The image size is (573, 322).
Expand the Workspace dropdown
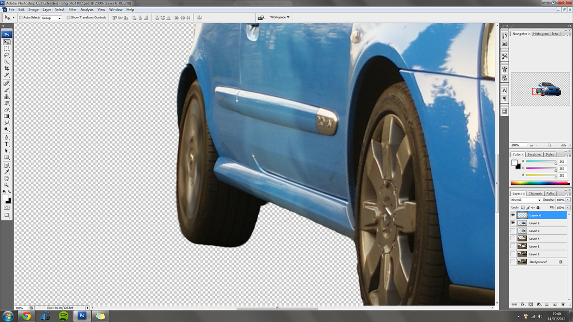click(280, 17)
